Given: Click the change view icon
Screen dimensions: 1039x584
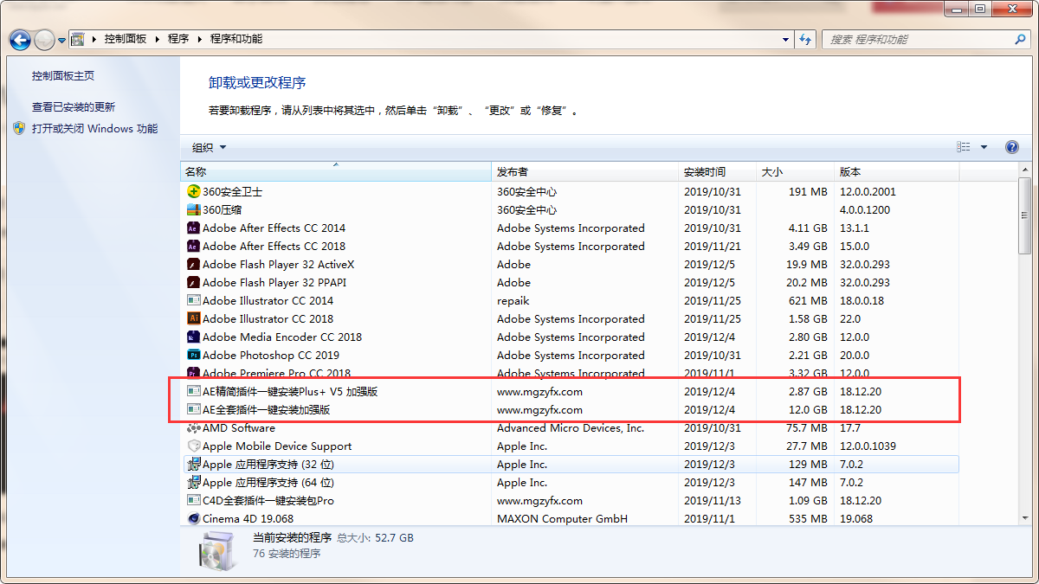Looking at the screenshot, I should coord(964,147).
